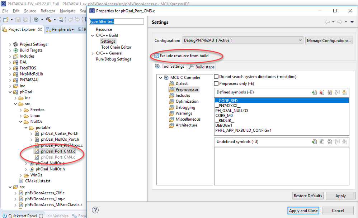Select Resource in properties tree

coord(104,30)
